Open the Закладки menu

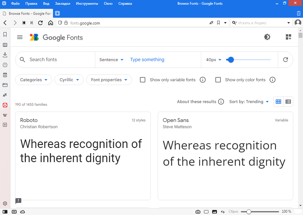tap(62, 4)
